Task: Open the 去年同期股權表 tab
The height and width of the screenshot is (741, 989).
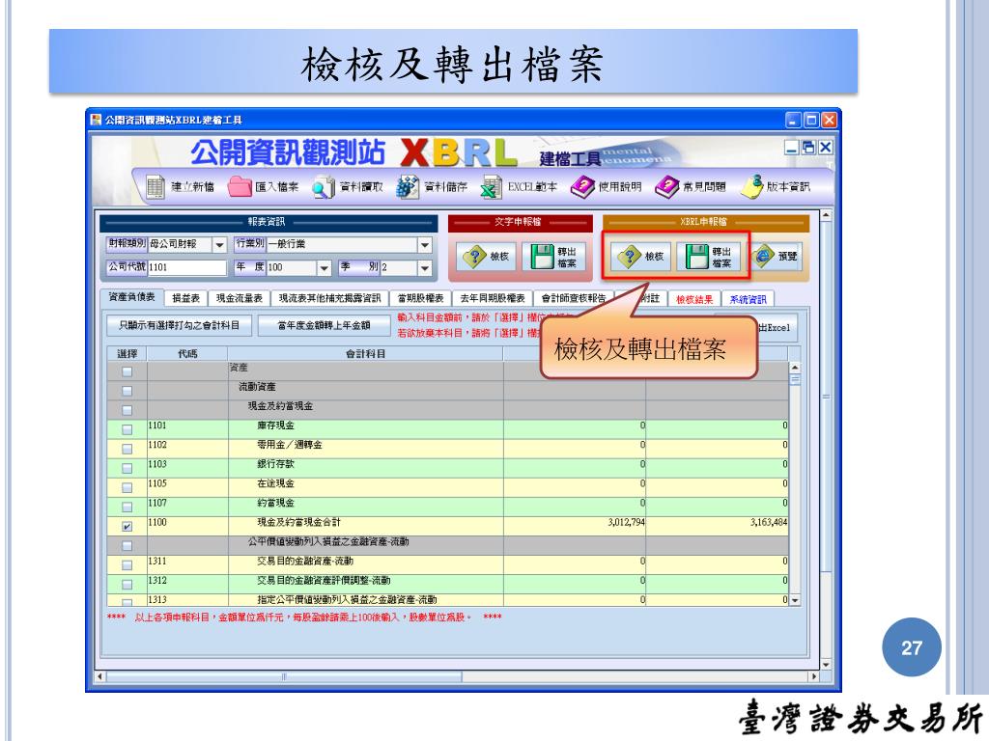Action: click(x=492, y=299)
